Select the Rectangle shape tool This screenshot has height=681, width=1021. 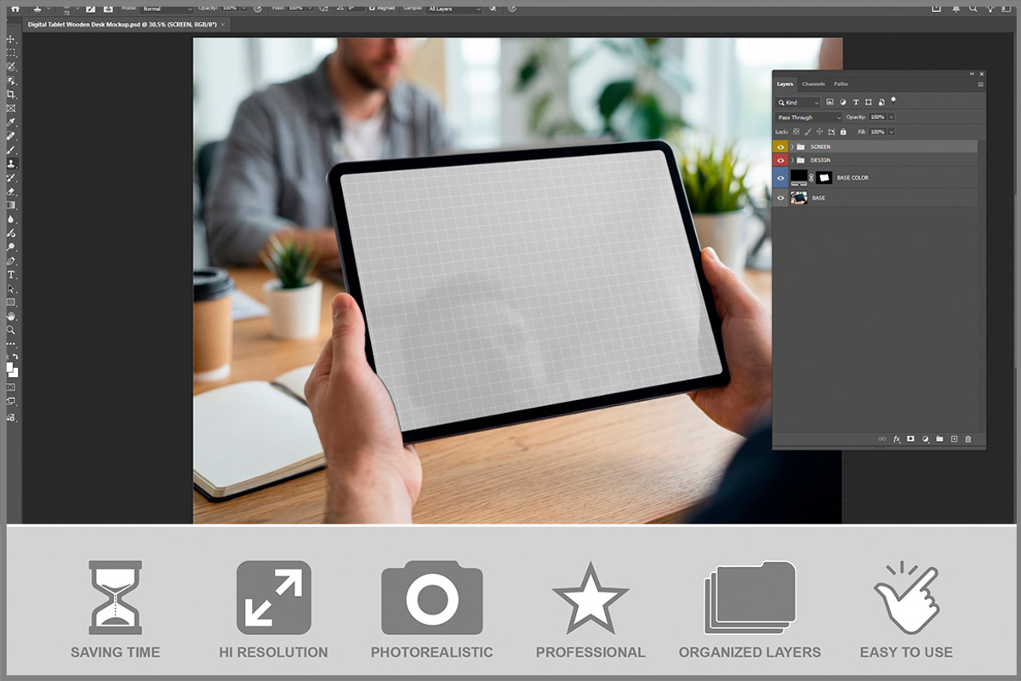pyautogui.click(x=12, y=302)
